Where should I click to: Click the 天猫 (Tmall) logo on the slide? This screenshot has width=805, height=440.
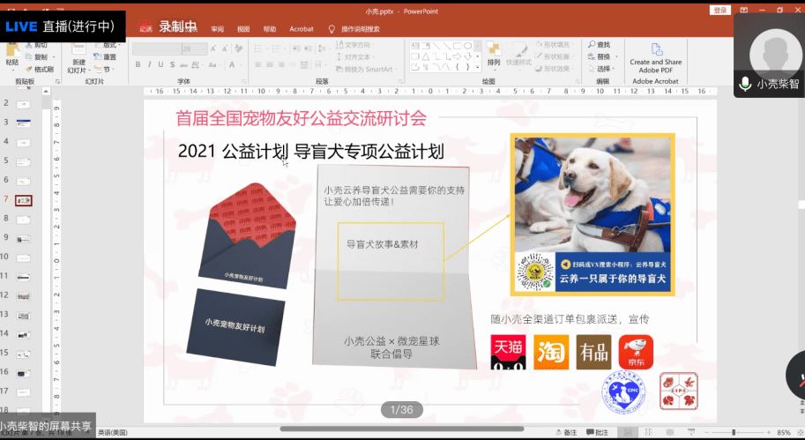pos(508,352)
